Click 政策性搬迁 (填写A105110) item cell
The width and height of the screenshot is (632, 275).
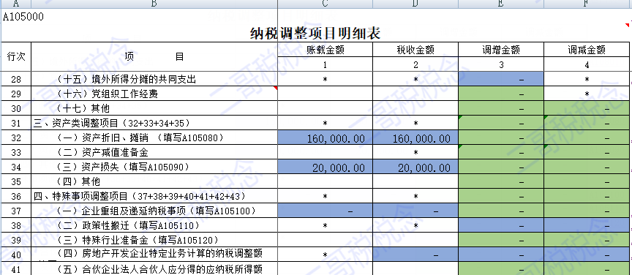click(x=154, y=225)
